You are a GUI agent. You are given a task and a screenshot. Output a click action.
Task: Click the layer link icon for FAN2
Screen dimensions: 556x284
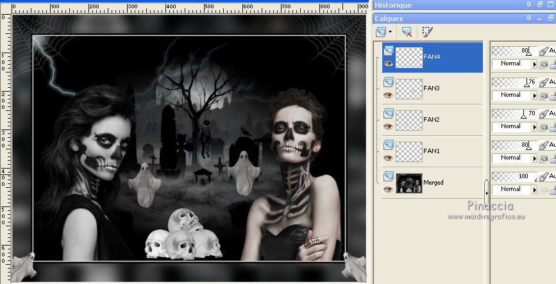pos(544,114)
